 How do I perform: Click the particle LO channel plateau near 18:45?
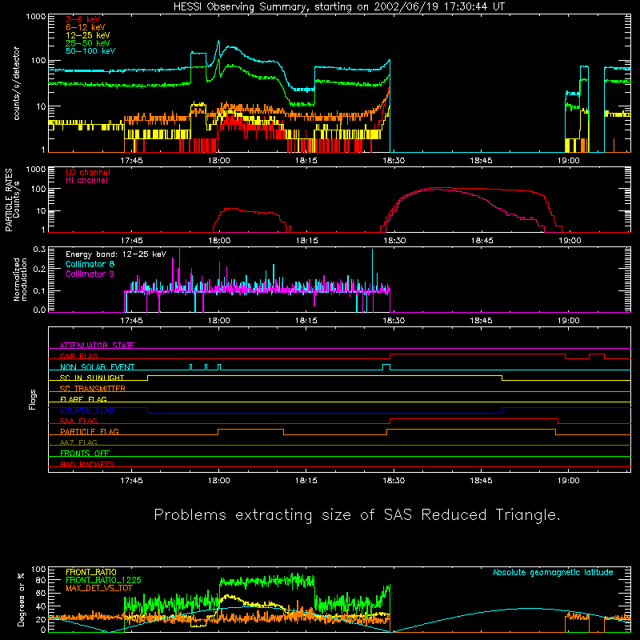coord(482,189)
